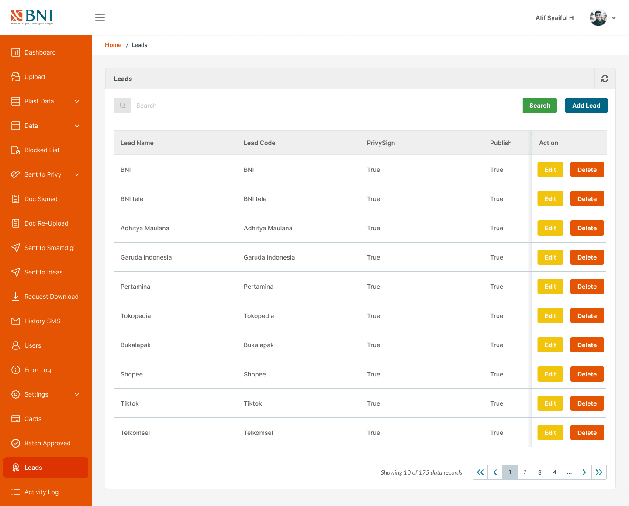Delete the Garuda Indonesia lead

[587, 257]
